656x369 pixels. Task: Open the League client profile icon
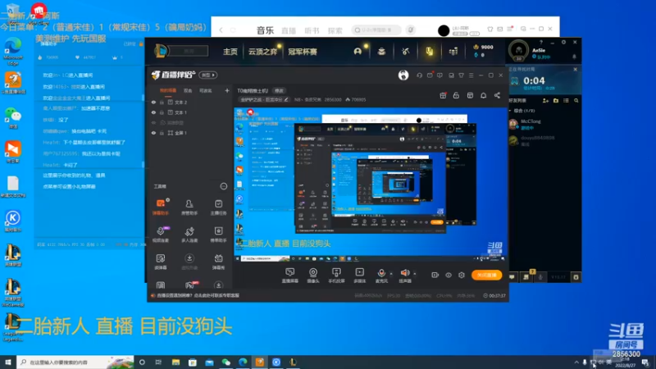(358, 52)
